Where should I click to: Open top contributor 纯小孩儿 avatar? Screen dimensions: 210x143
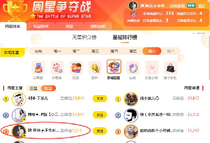[x=131, y=99]
